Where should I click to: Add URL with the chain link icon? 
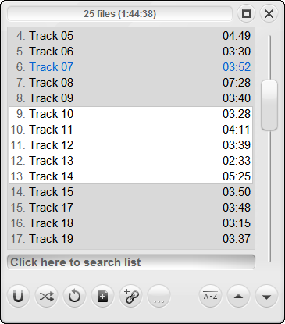(x=130, y=296)
